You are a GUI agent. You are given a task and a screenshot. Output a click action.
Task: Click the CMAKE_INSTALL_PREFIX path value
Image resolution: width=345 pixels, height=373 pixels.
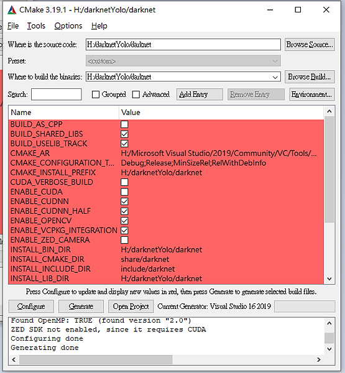[x=162, y=172]
